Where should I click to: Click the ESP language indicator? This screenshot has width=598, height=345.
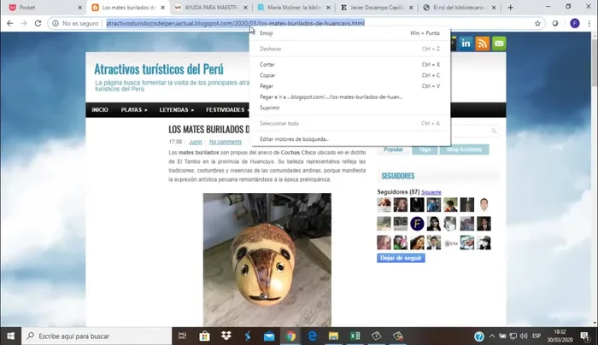tap(536, 336)
